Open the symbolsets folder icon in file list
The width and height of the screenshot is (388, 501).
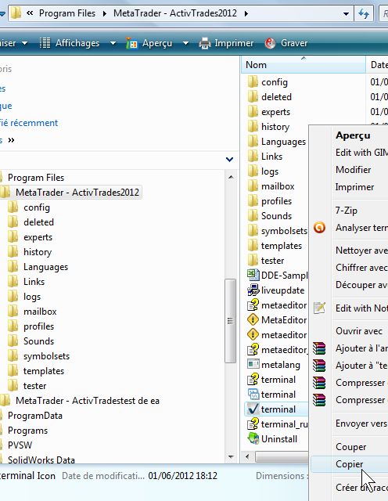point(253,231)
